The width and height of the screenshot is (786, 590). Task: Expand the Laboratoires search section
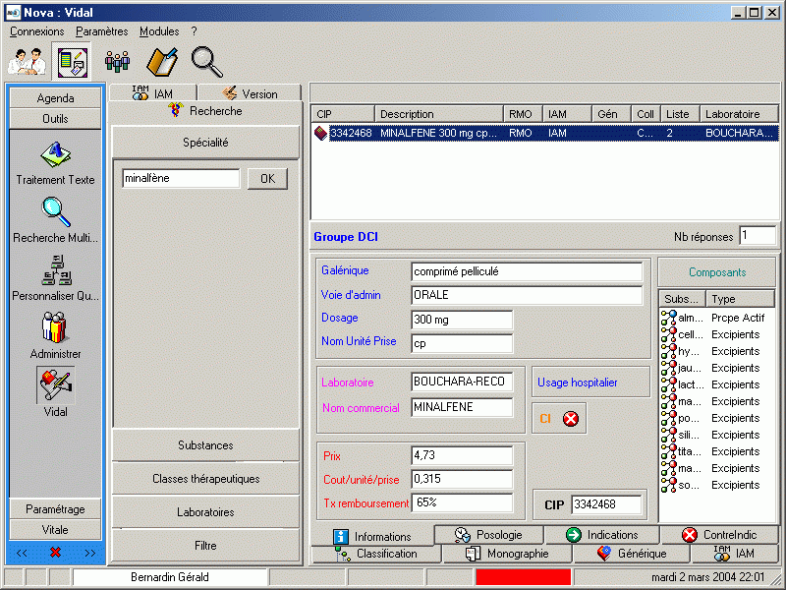click(205, 512)
